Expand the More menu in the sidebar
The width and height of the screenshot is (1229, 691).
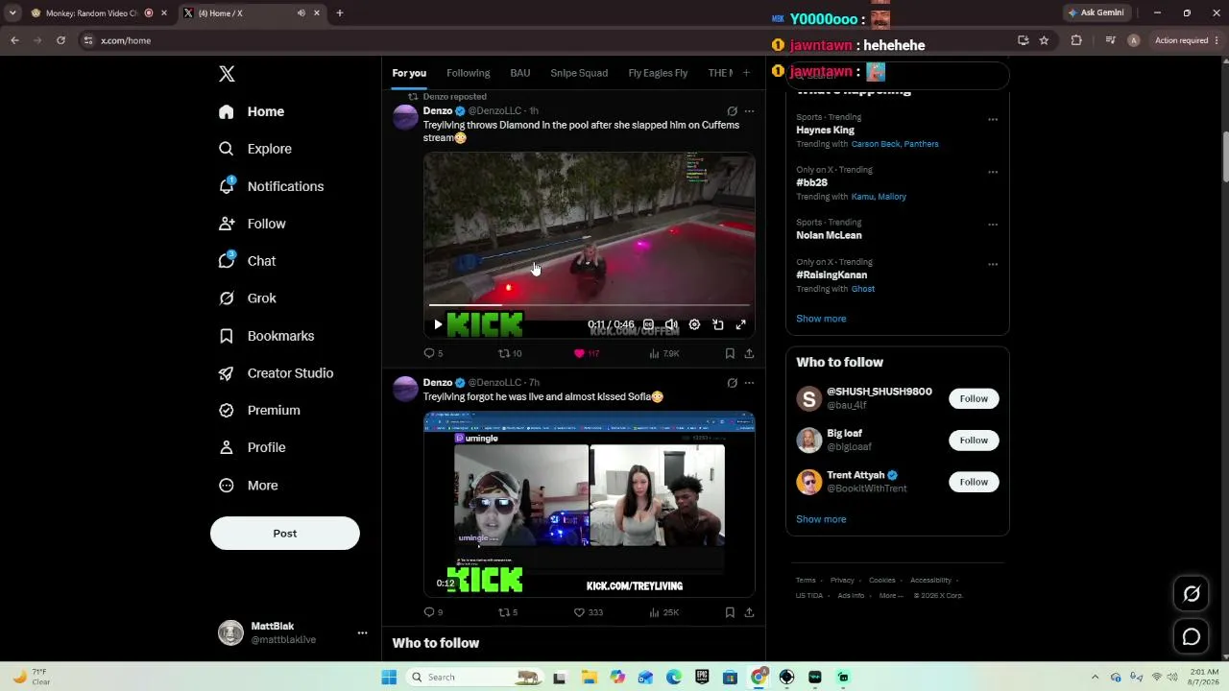248,486
